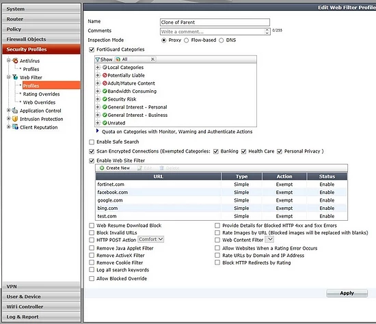The image size is (376, 324).
Task: Open Rating Overrides under Web Filter
Action: (x=41, y=94)
